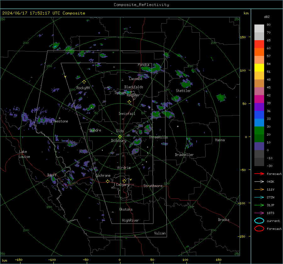Choose the bright green 20–30 dBZ swatch
Image resolution: width=283 pixels, height=264 pixels.
[259, 131]
